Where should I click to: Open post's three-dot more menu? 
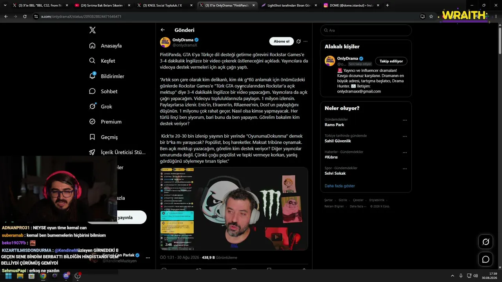pos(306,42)
